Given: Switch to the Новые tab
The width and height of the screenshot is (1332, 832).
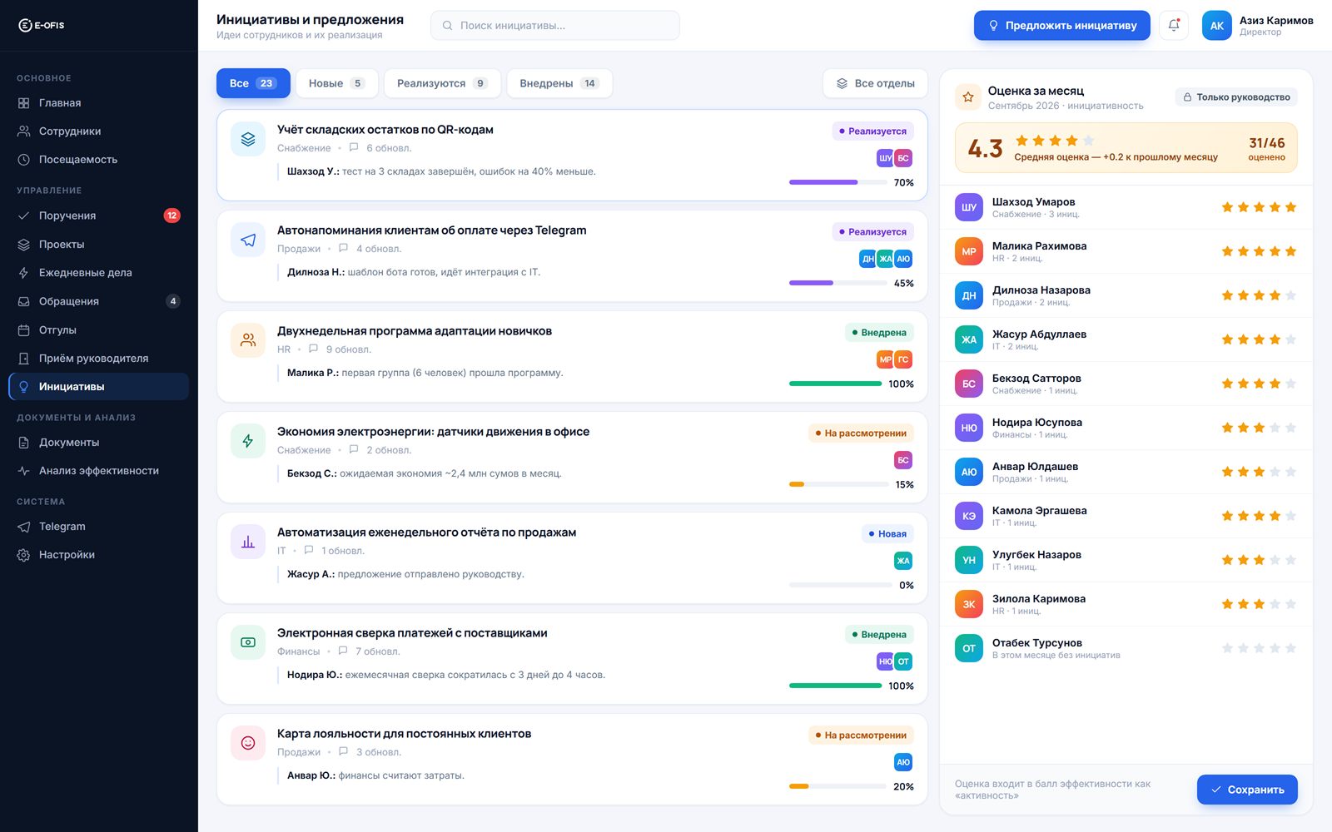Looking at the screenshot, I should (336, 83).
